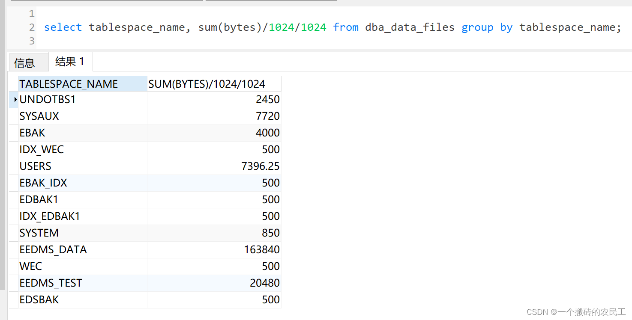Click the 163840 value cell
The width and height of the screenshot is (632, 320).
pos(214,249)
